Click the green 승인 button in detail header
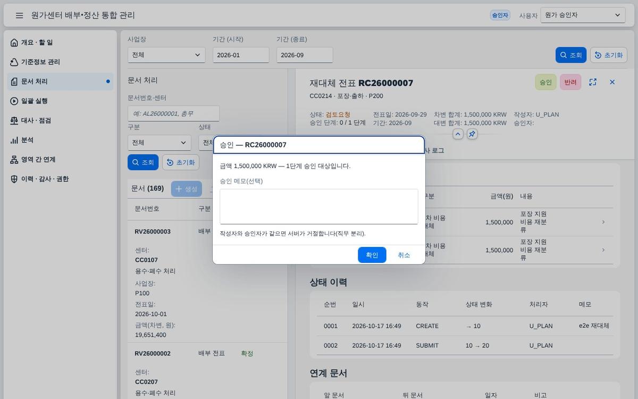 click(545, 82)
